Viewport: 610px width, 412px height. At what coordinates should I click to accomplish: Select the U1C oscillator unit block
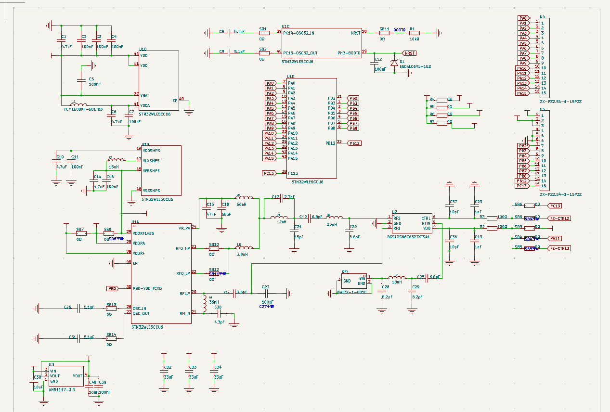322,43
